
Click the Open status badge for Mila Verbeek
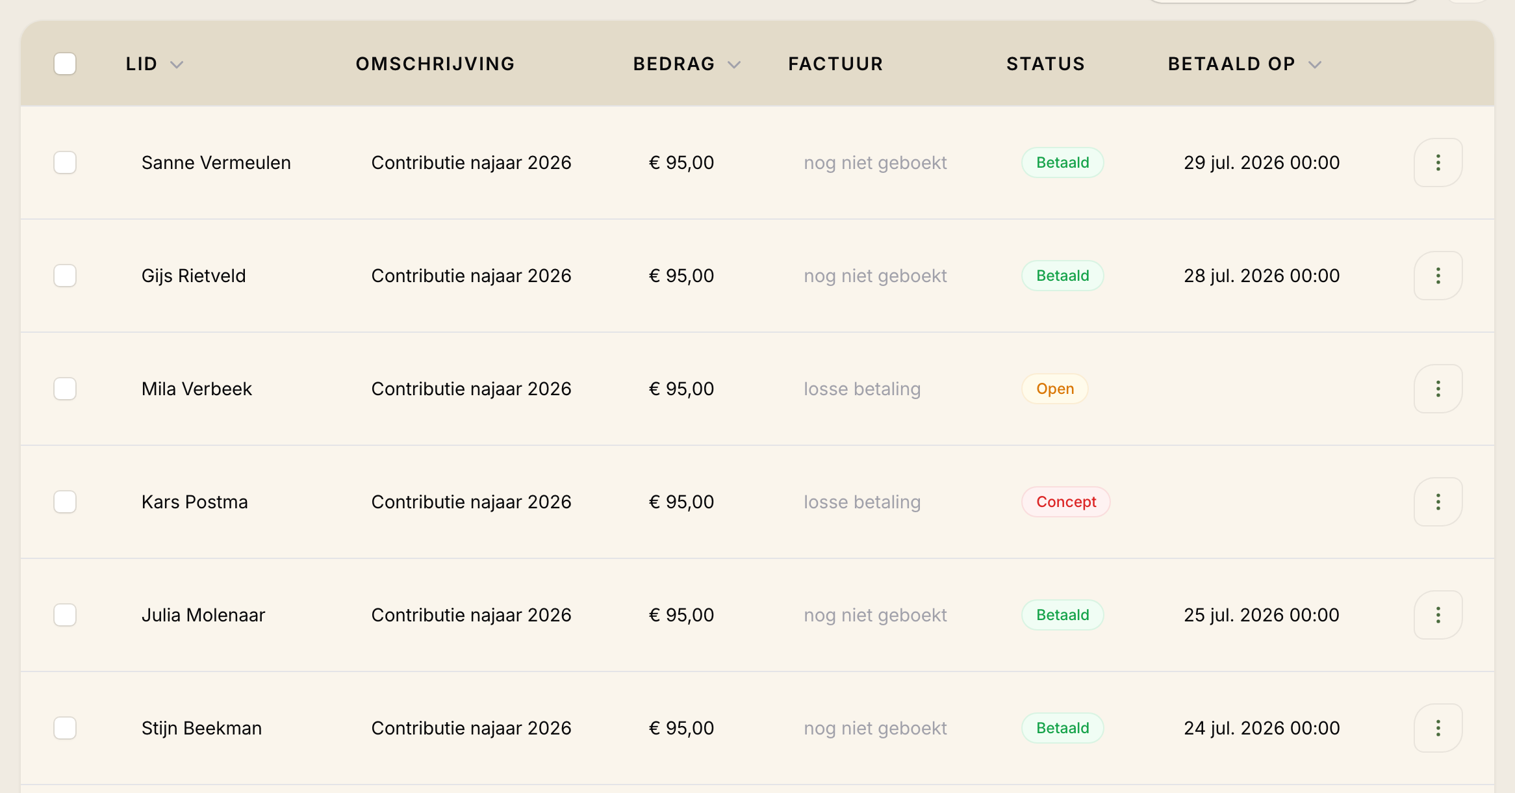(1055, 389)
